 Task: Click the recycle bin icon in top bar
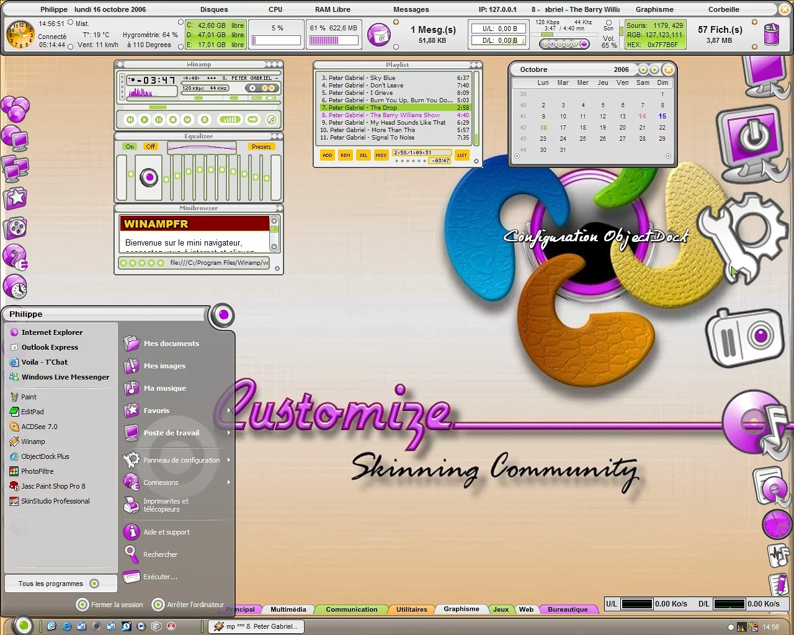tap(771, 35)
